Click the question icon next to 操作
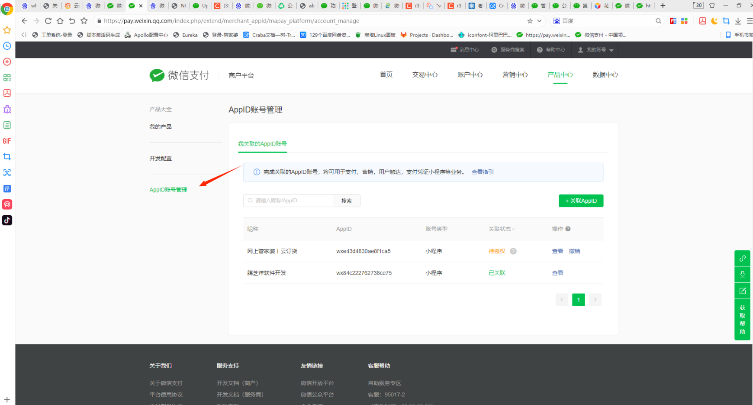 click(x=568, y=229)
